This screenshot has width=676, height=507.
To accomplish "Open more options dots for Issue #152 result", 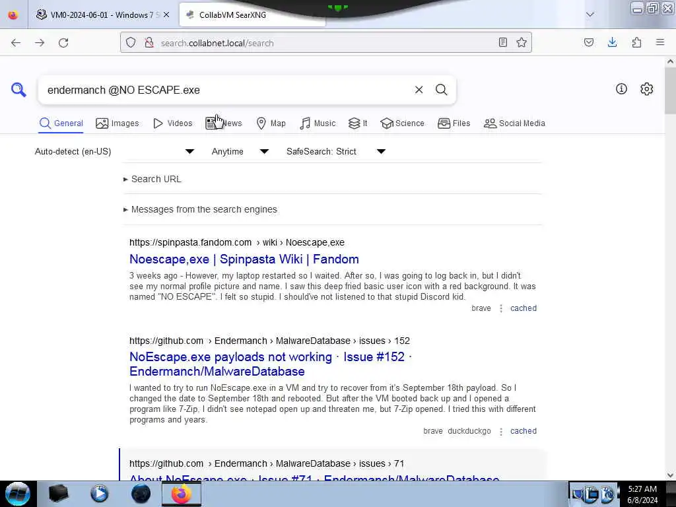I will click(500, 431).
